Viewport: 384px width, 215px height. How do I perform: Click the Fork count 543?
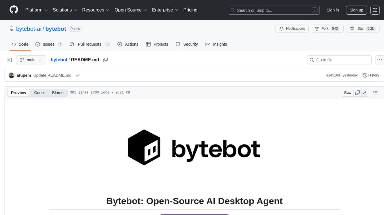[x=335, y=29]
